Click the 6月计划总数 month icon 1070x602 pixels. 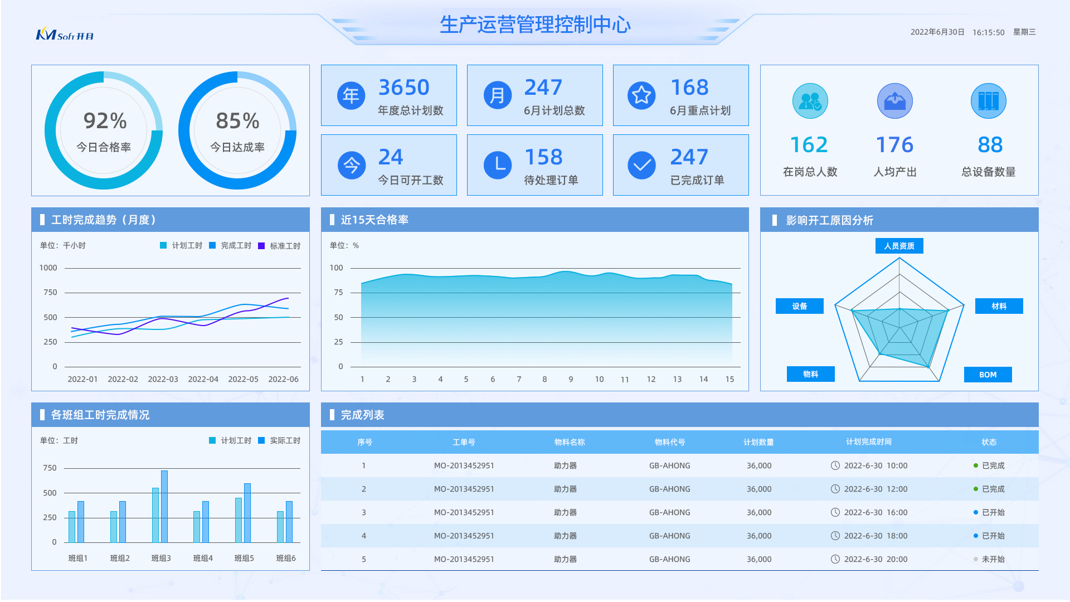tap(497, 96)
